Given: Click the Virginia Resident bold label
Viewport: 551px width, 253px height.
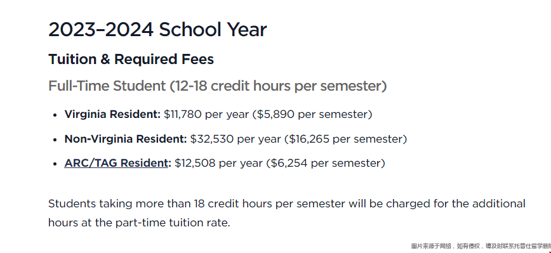Looking at the screenshot, I should (112, 114).
